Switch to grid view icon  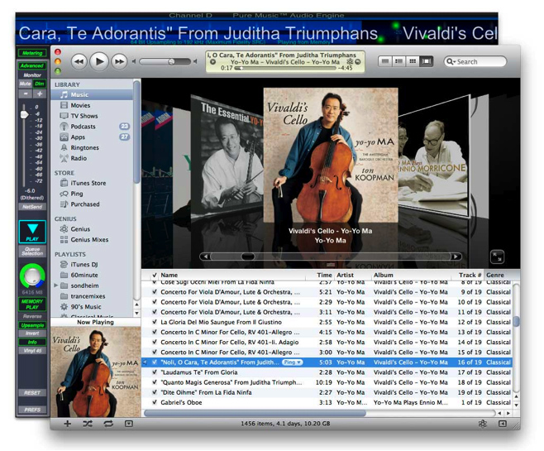coord(413,61)
